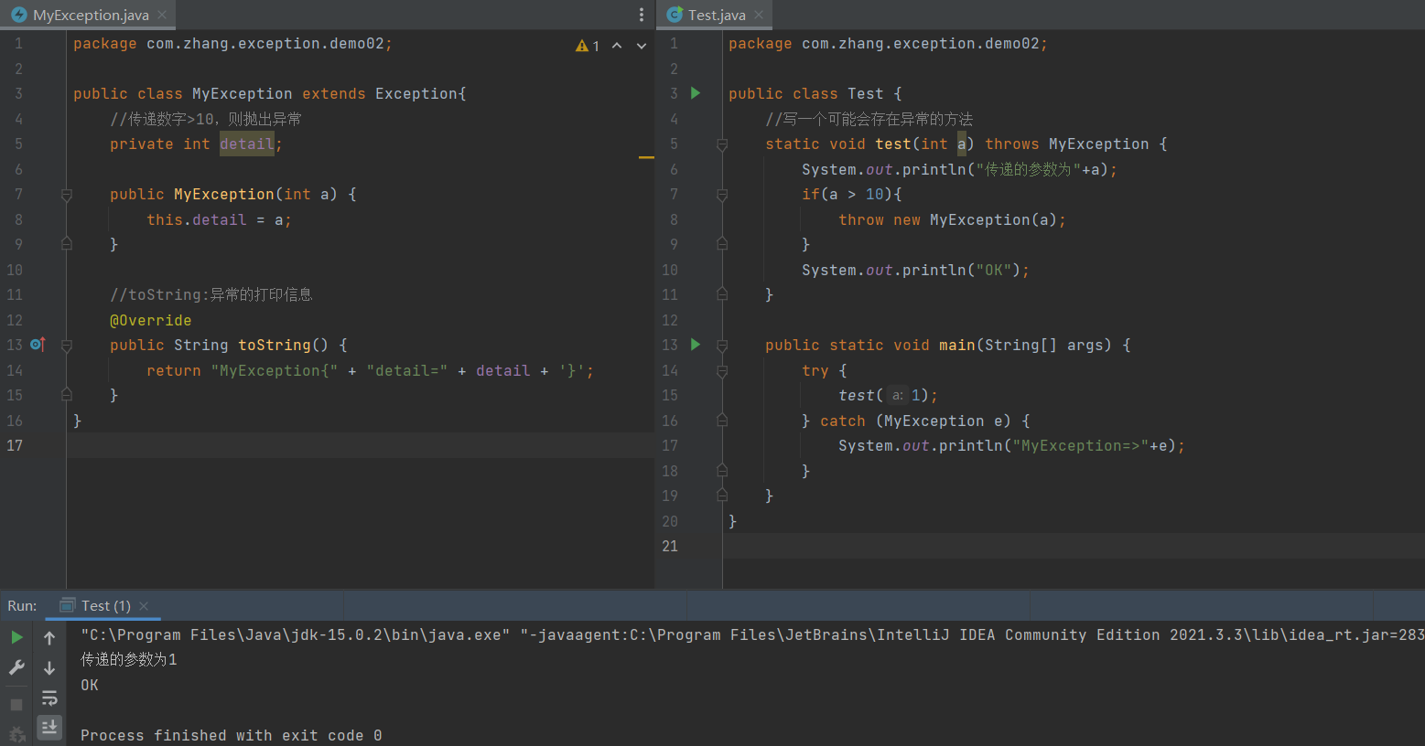
Task: Click the "MyException=>" string literal
Action: tap(1081, 445)
